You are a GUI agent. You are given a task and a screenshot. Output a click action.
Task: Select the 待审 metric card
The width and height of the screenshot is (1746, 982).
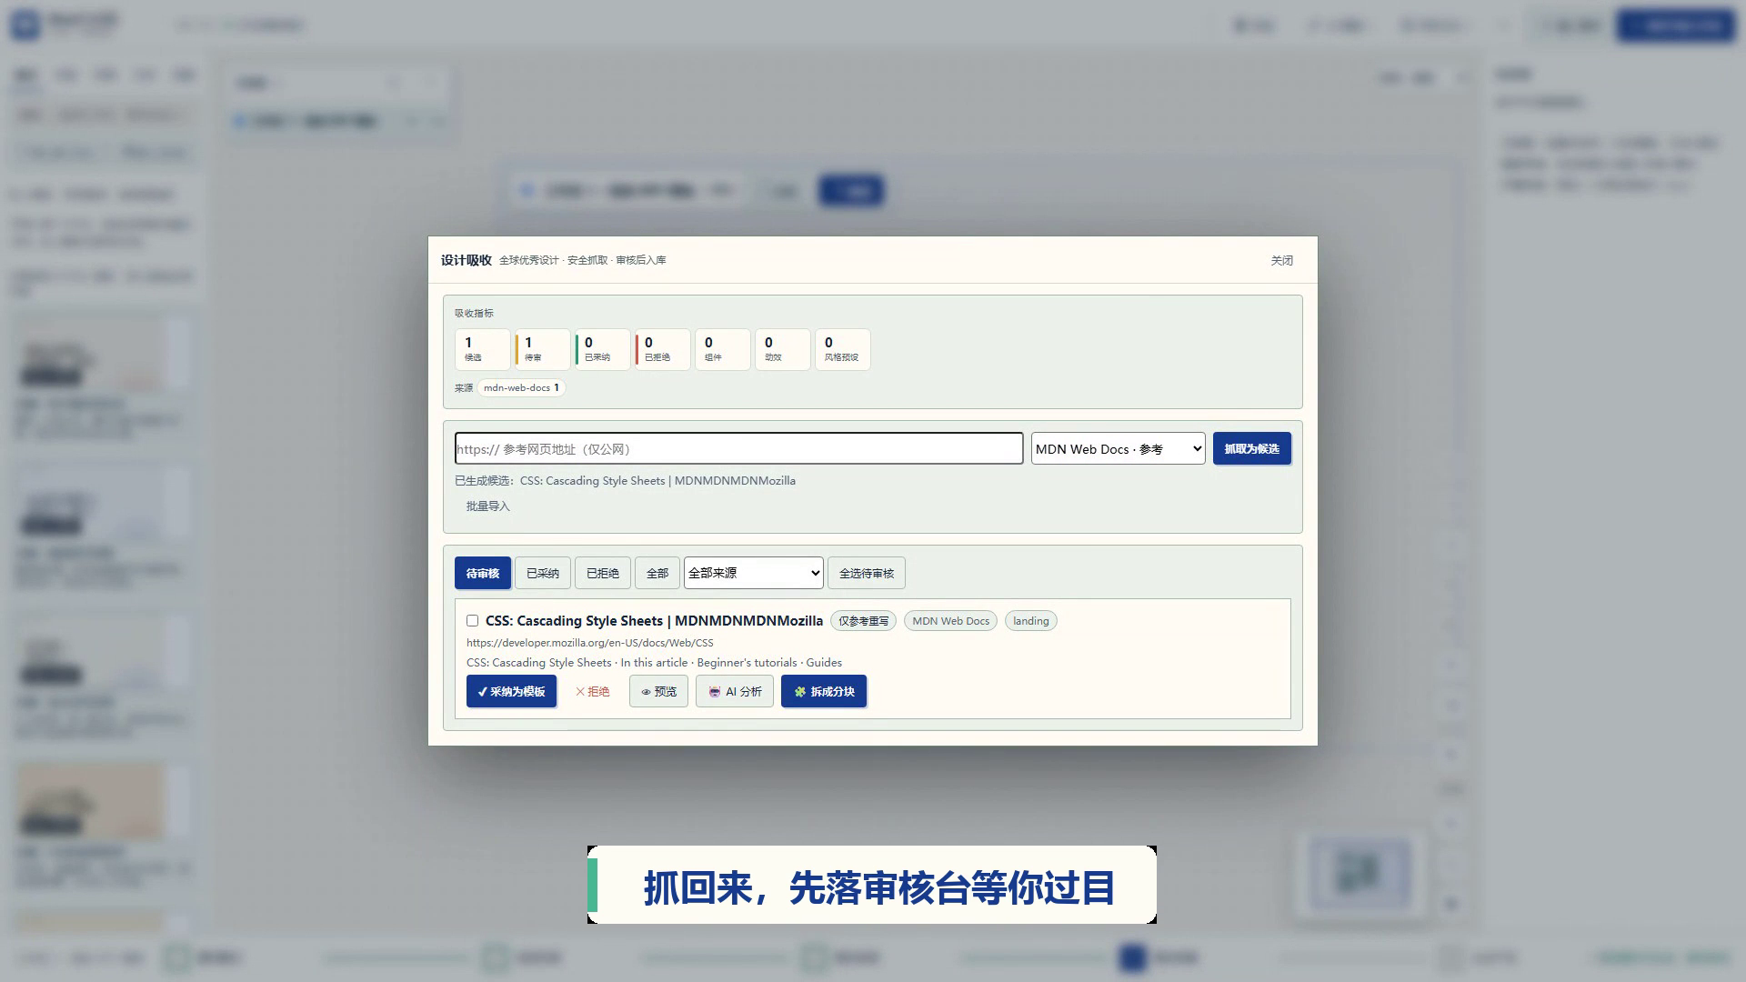pyautogui.click(x=542, y=349)
